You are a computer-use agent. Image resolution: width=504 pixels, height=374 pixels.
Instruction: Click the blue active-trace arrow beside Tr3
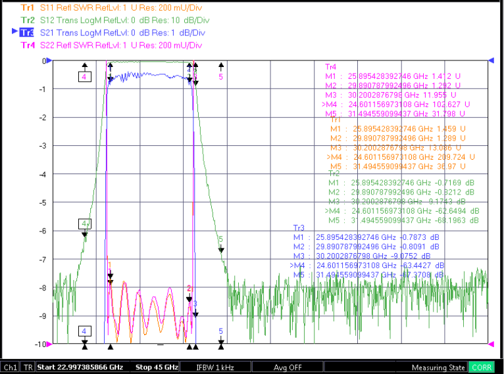click(14, 31)
